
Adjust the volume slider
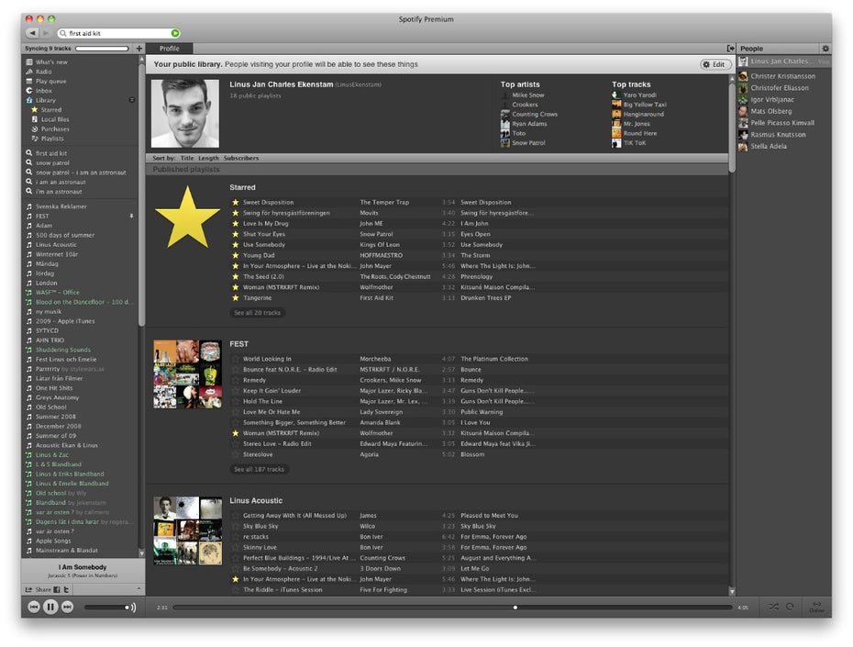(x=106, y=608)
